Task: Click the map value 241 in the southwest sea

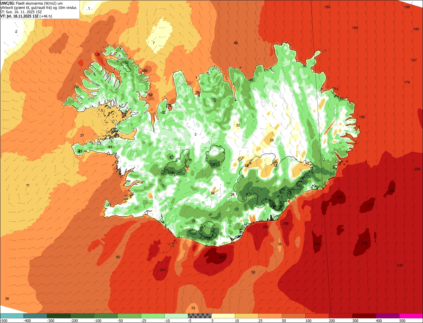Action: tap(163, 270)
